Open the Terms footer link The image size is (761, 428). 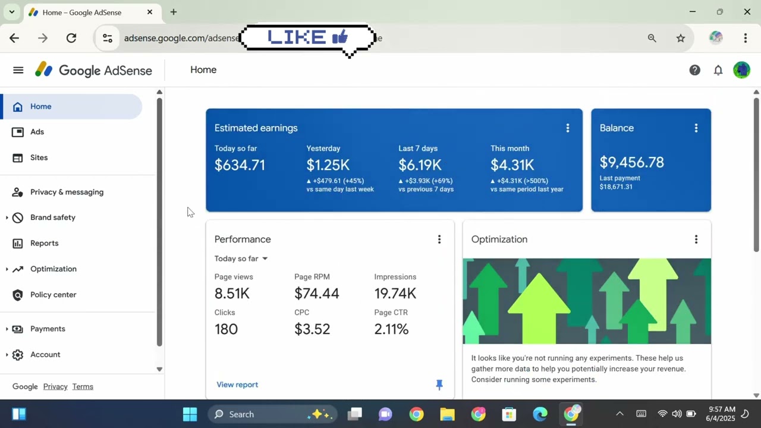[x=83, y=386]
